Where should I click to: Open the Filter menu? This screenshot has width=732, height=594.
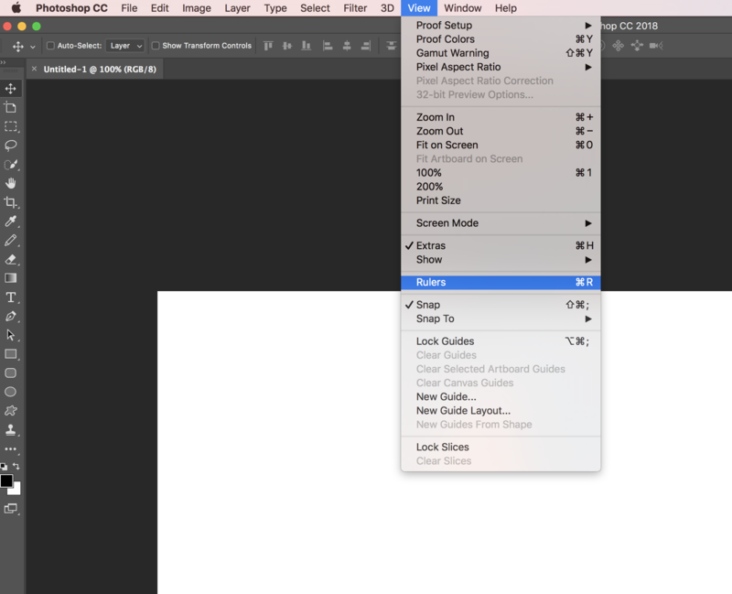coord(355,8)
